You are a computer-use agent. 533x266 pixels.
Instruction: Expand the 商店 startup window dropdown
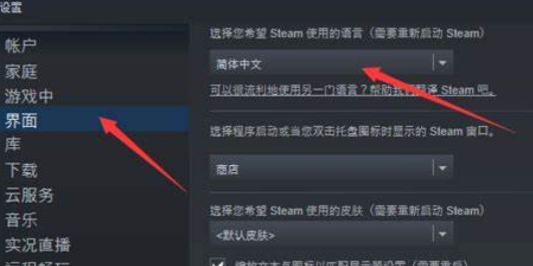[331, 168]
